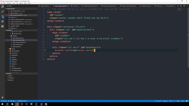The width and height of the screenshot is (189, 106).
Task: Open the File menu
Action: (1, 3)
